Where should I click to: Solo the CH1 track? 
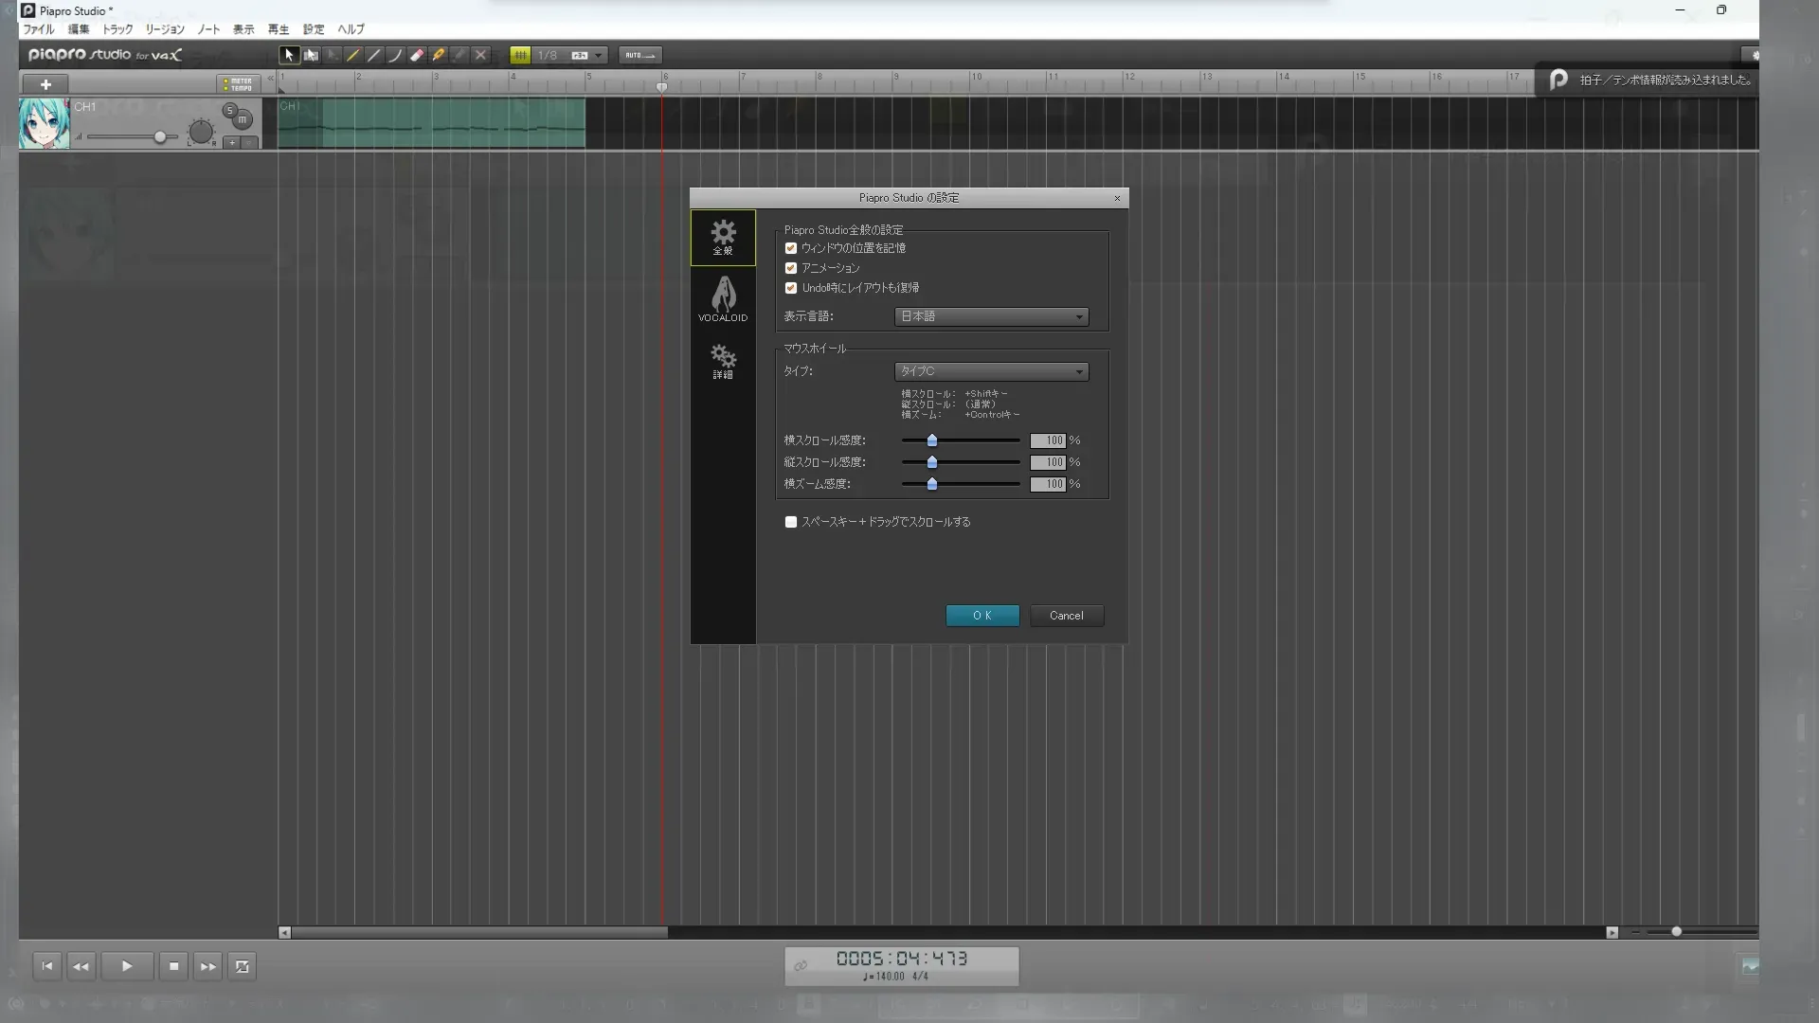[229, 111]
